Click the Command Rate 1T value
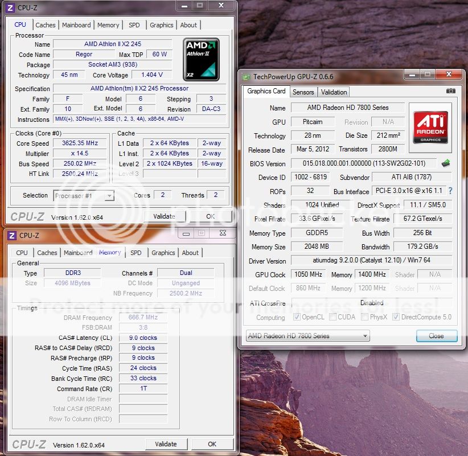This screenshot has height=456, width=468. point(143,388)
